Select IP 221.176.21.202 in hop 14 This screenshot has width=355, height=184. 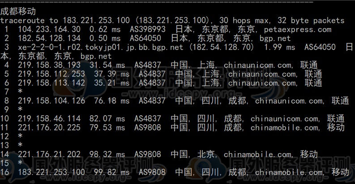(49, 155)
